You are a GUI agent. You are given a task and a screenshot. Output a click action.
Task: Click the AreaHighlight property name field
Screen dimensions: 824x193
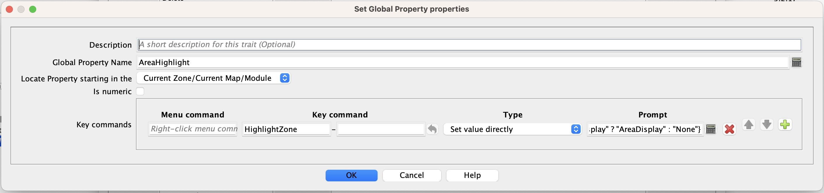point(462,62)
